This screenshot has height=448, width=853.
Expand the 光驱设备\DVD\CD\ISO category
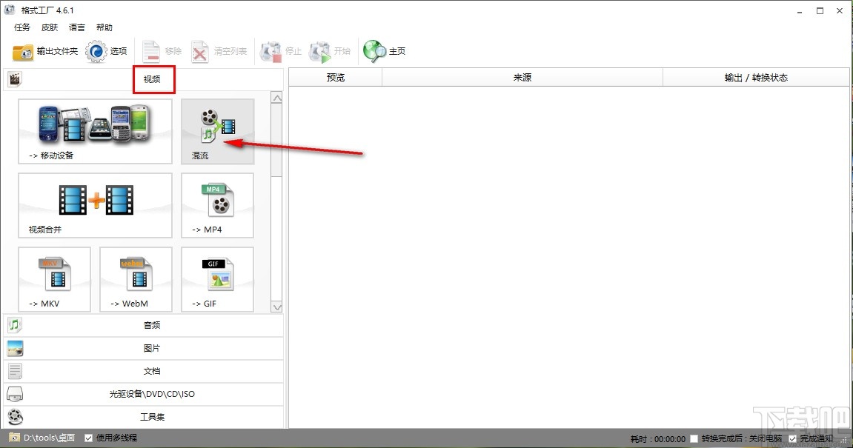pos(144,394)
